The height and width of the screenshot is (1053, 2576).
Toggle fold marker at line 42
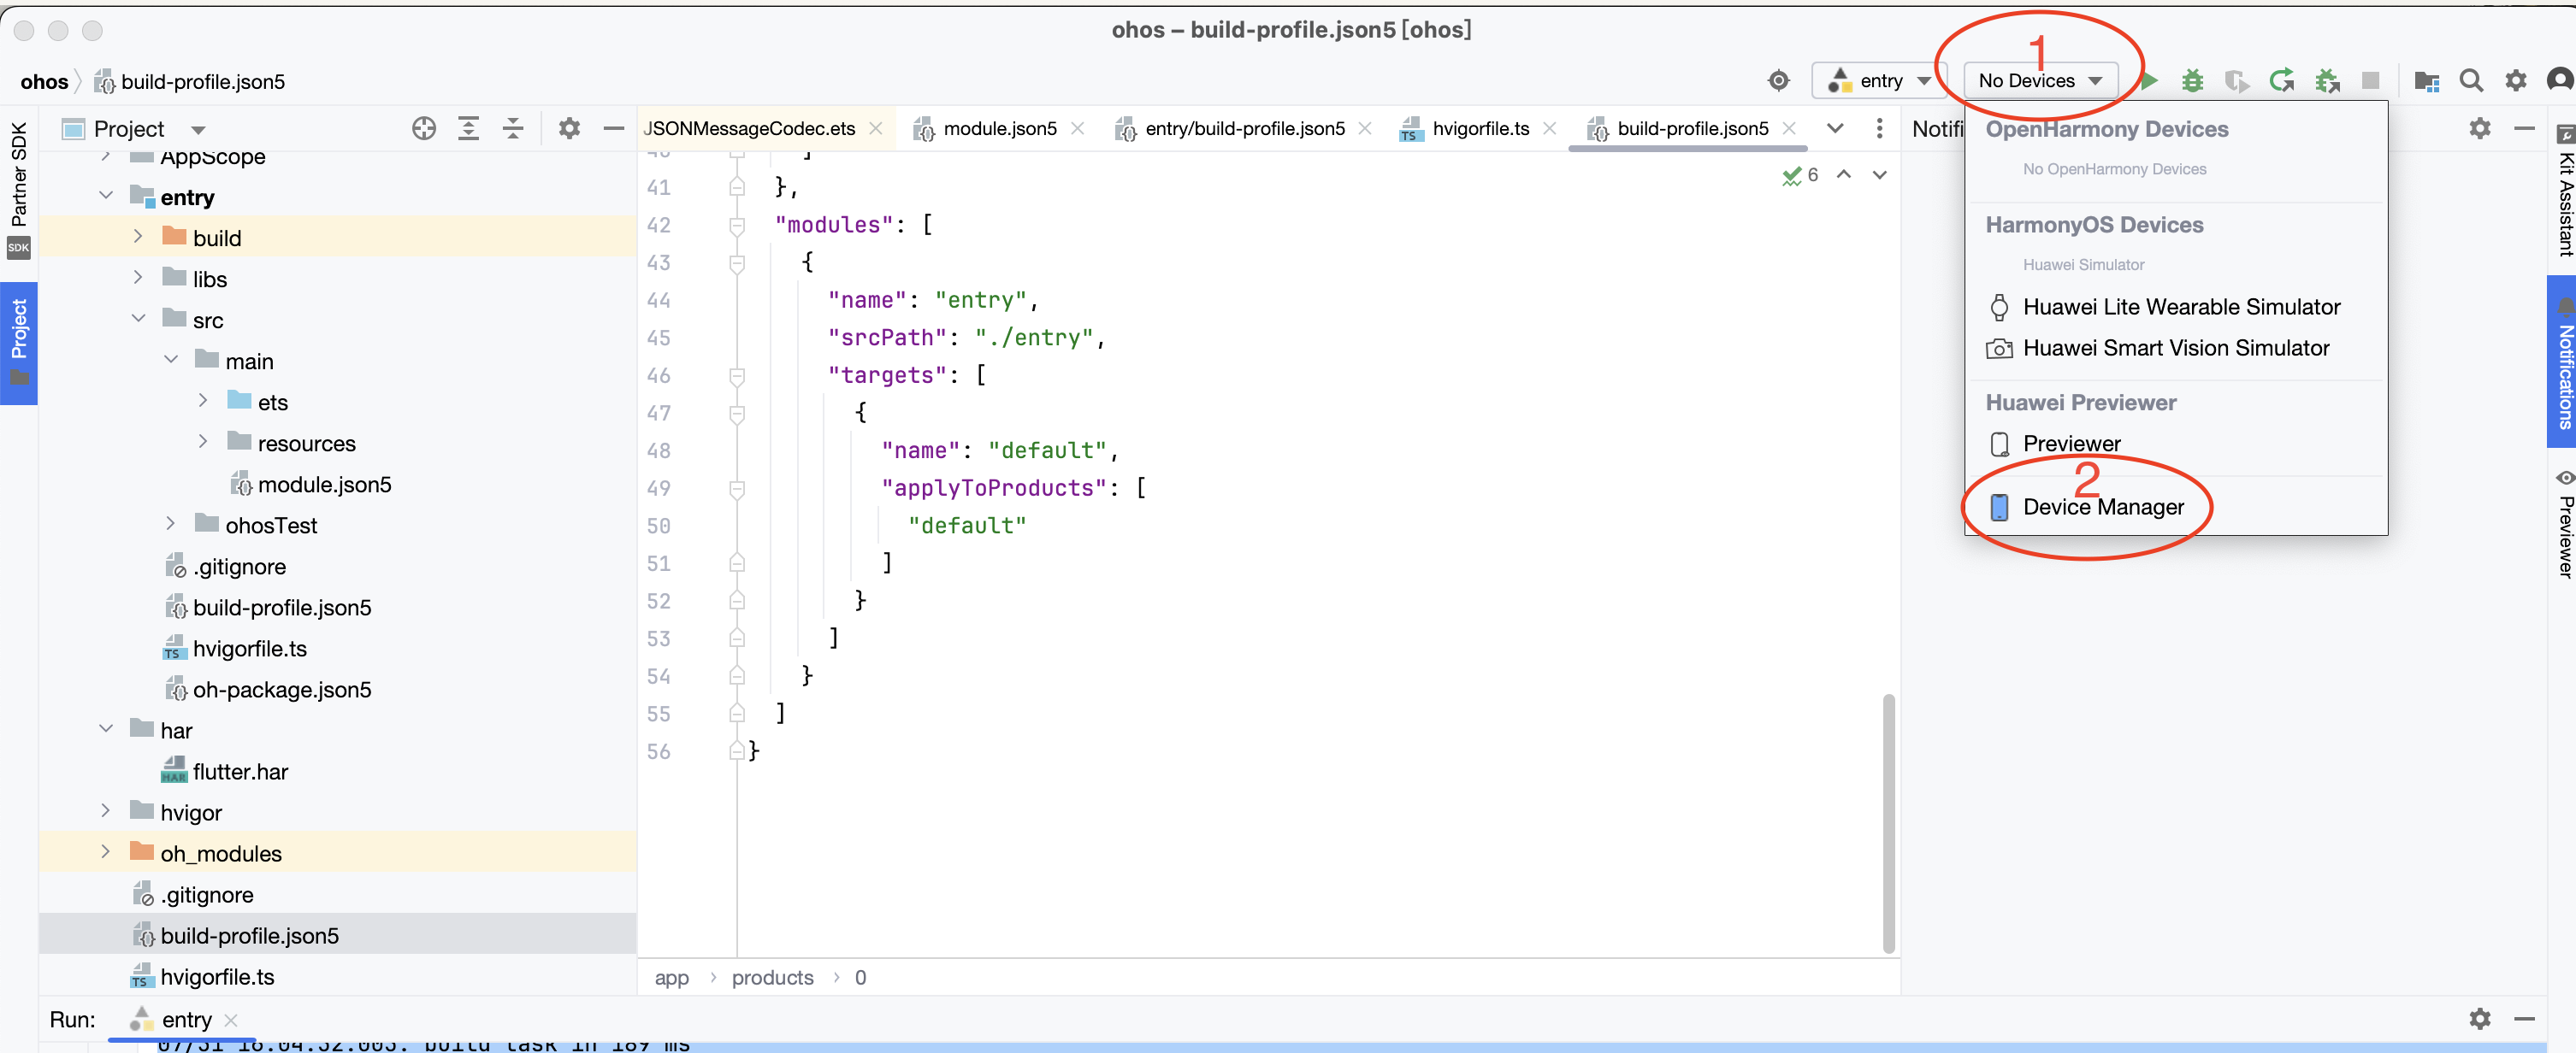[737, 226]
